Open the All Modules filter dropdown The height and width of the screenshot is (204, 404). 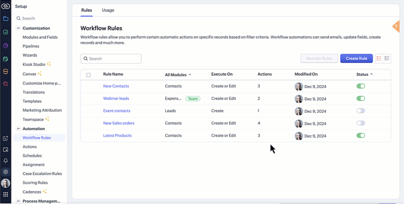178,75
